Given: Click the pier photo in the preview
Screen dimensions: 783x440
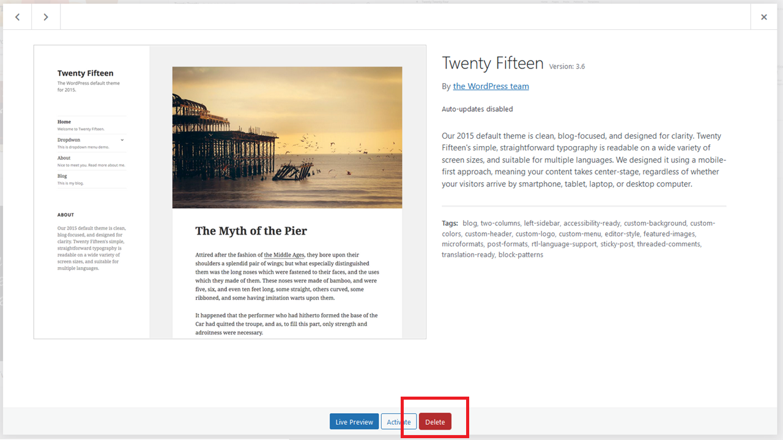Looking at the screenshot, I should pos(288,137).
